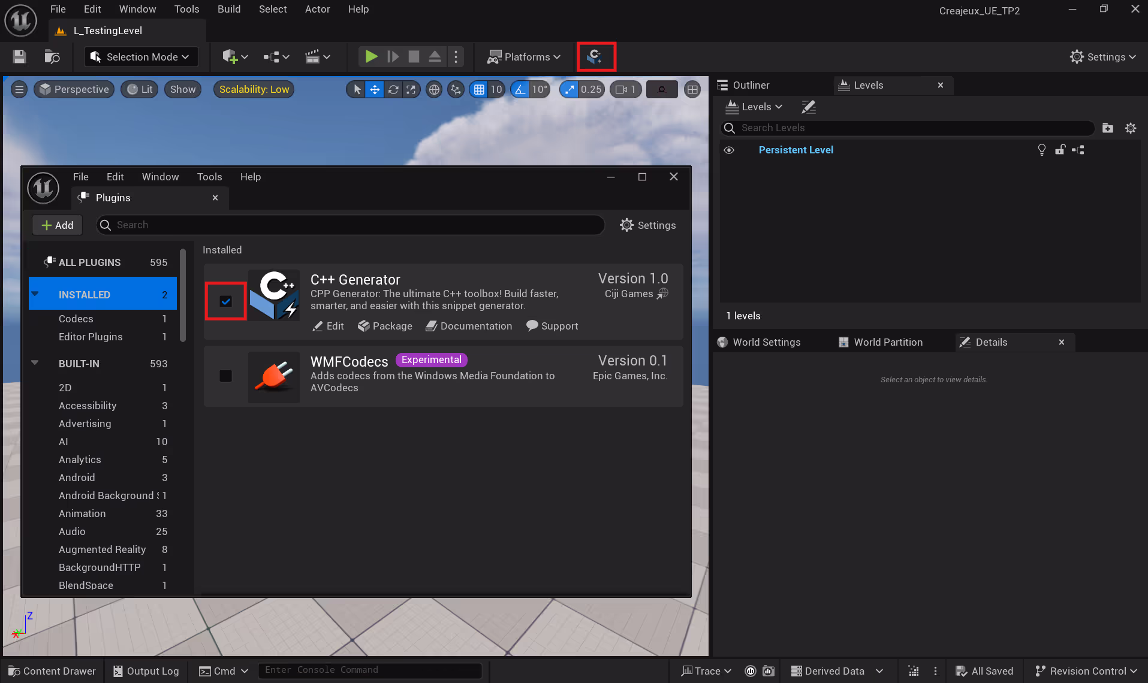
Task: Click the add new level folder icon
Action: pyautogui.click(x=1108, y=128)
